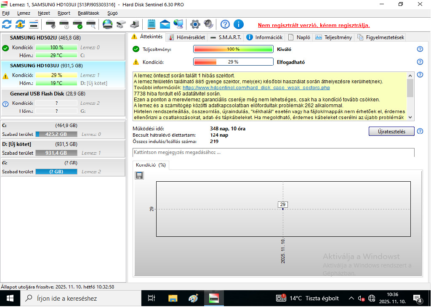The image size is (431, 307).
Task: Click the disk list panel icon
Action: point(34,24)
